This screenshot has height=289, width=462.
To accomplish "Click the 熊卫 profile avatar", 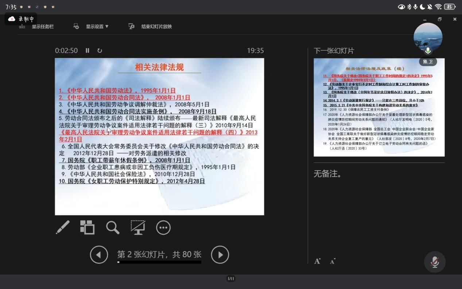I will point(428,37).
